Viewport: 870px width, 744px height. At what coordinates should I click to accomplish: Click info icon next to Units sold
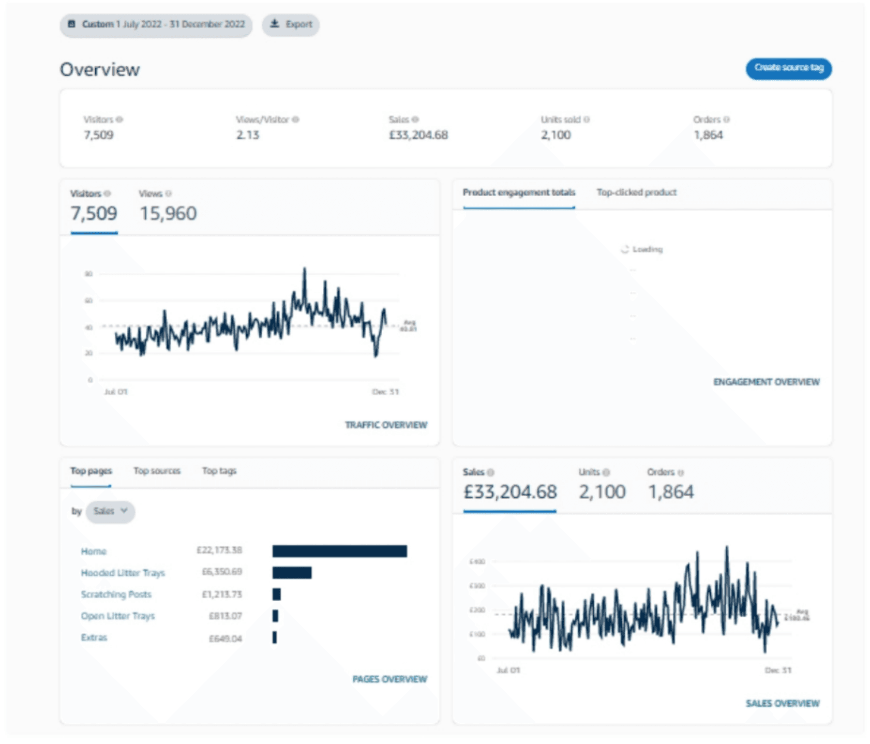coord(587,120)
